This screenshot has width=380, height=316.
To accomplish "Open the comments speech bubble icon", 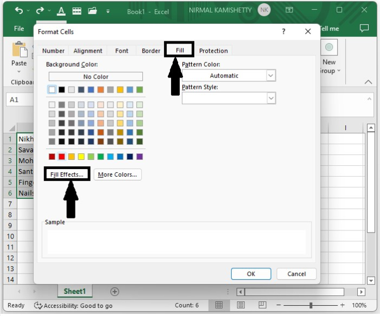I will point(364,29).
